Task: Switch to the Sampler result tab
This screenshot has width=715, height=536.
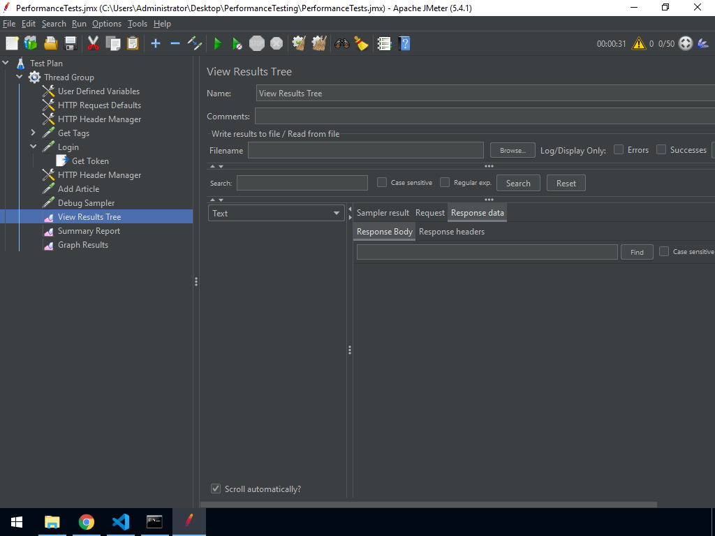Action: (383, 213)
